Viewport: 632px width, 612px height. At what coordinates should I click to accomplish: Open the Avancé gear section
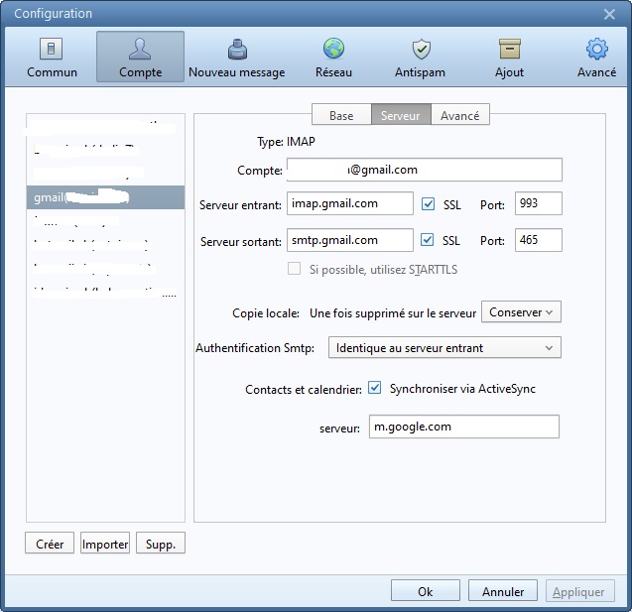coord(596,58)
